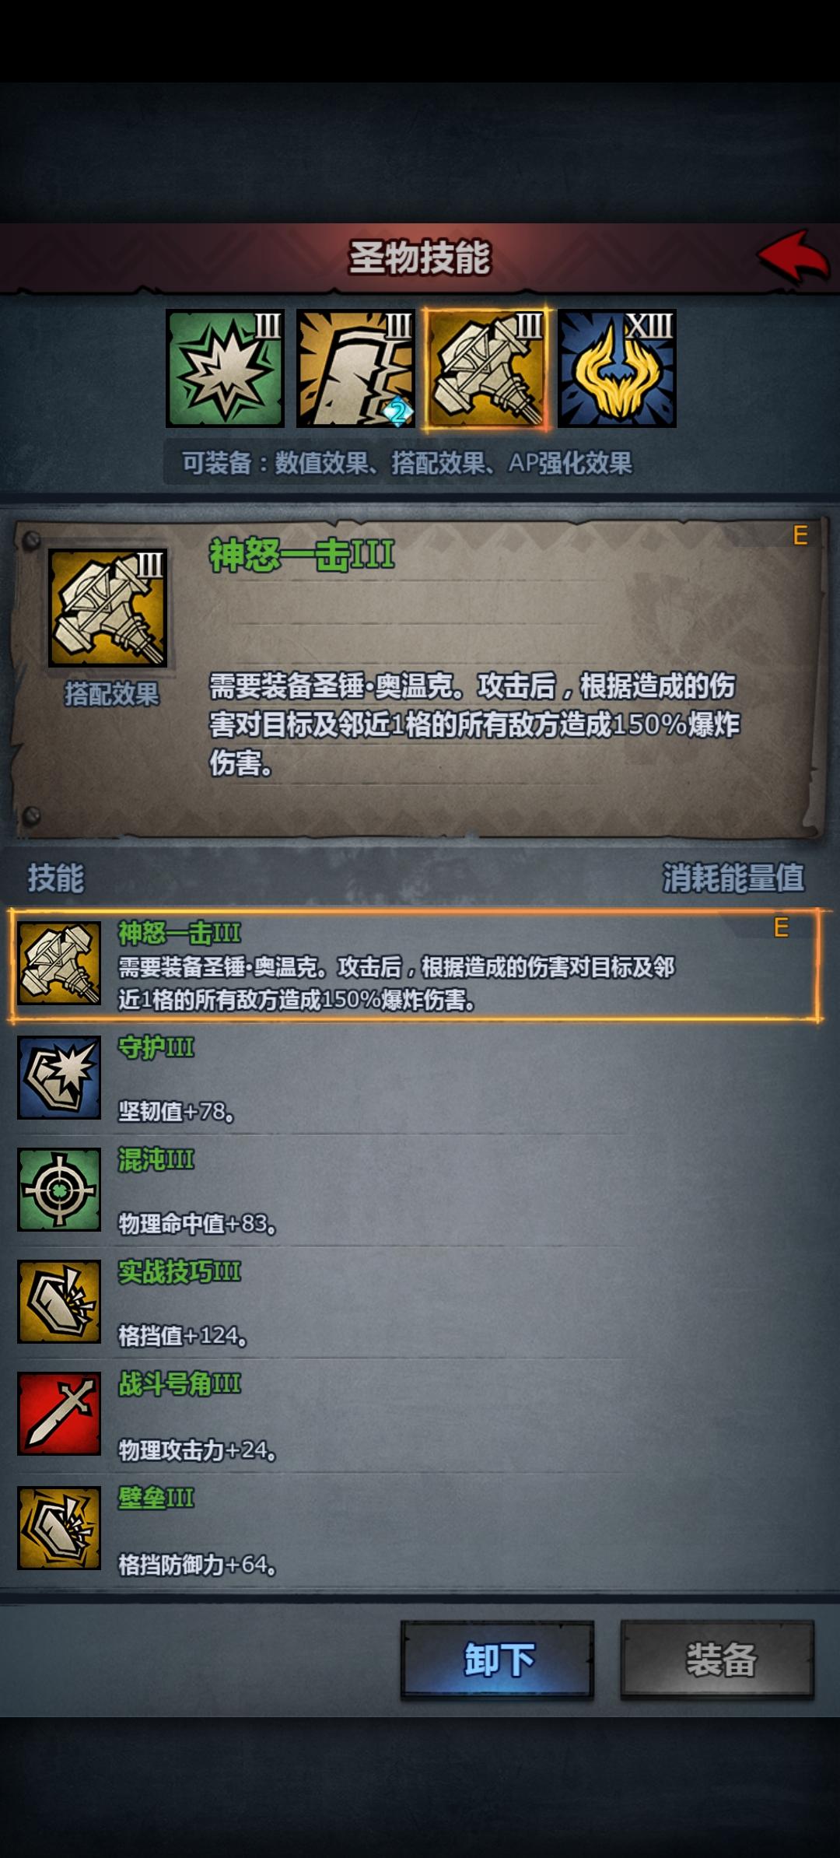Image resolution: width=840 pixels, height=1858 pixels.
Task: Tap the red back arrow
Action: pos(793,258)
